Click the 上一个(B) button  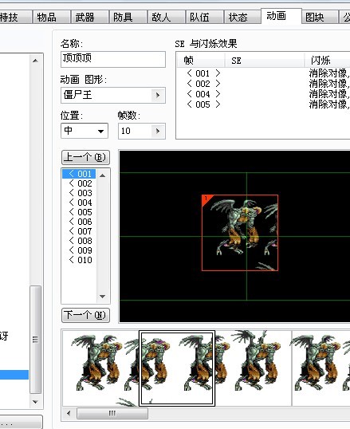pos(85,157)
